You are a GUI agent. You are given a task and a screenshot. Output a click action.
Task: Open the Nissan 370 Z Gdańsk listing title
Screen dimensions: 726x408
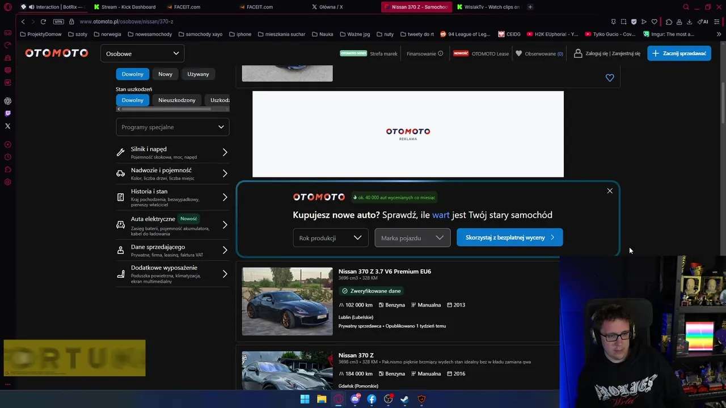point(356,355)
